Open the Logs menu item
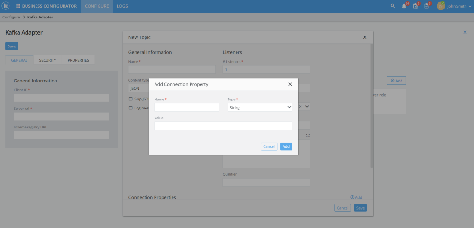 coord(122,6)
